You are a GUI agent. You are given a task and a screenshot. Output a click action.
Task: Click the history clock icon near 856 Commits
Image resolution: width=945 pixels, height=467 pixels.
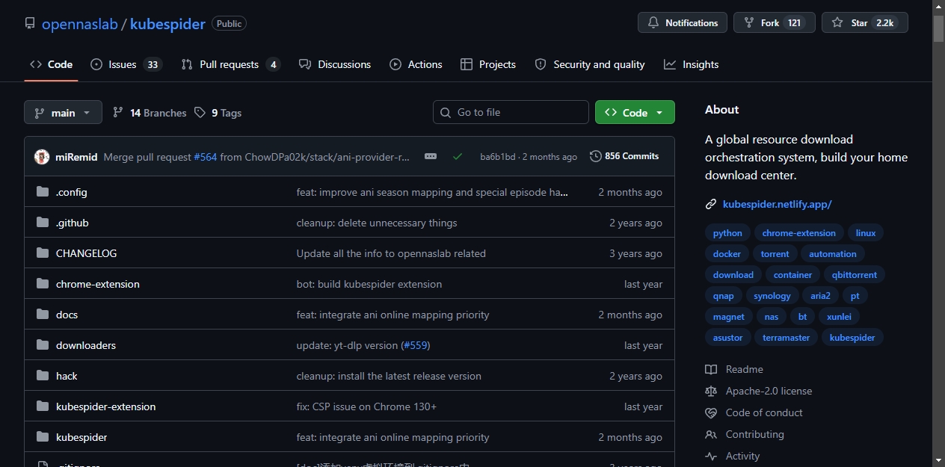point(596,156)
